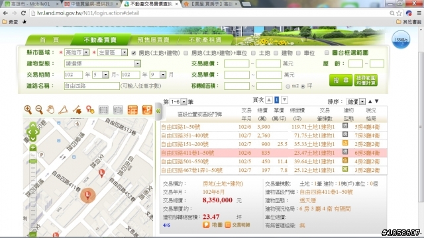Choose the rectangle selection tool
Viewport: 424px width, 238px height.
click(103, 110)
